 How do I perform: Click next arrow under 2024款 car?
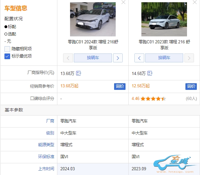[118, 58]
